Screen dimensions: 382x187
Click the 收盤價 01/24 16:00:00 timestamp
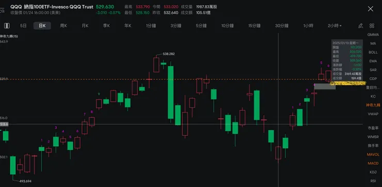[x=35, y=13]
